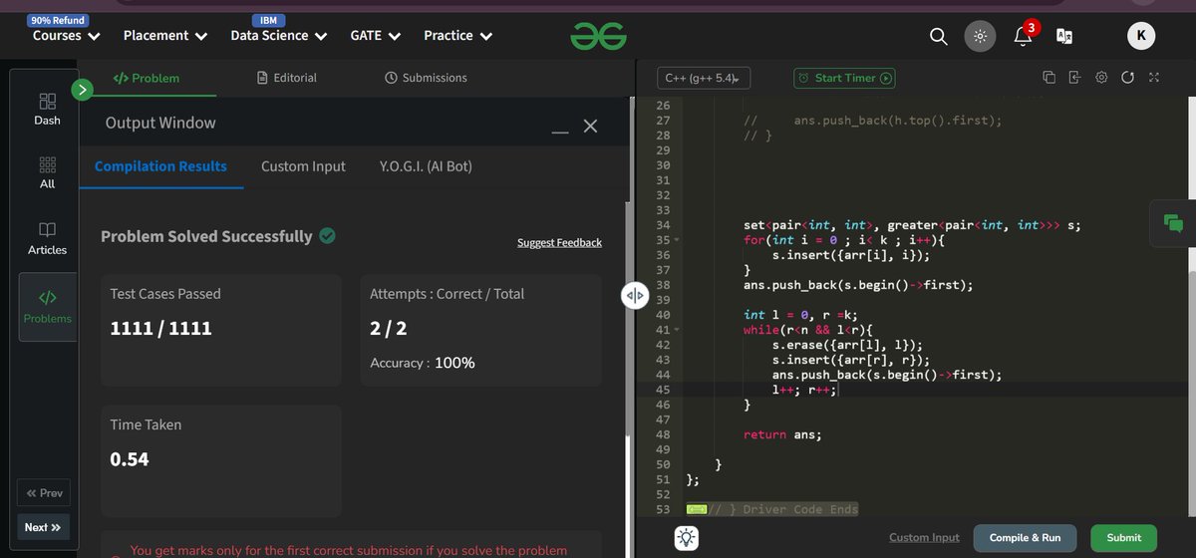Open the search magnifier icon
Image resolution: width=1196 pixels, height=558 pixels.
[939, 37]
